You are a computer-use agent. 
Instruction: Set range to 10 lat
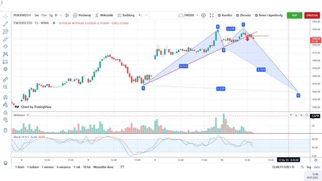[x=87, y=167]
